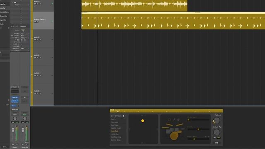Select the left crash cymbal in kit
265x149 pixels.
point(169,125)
